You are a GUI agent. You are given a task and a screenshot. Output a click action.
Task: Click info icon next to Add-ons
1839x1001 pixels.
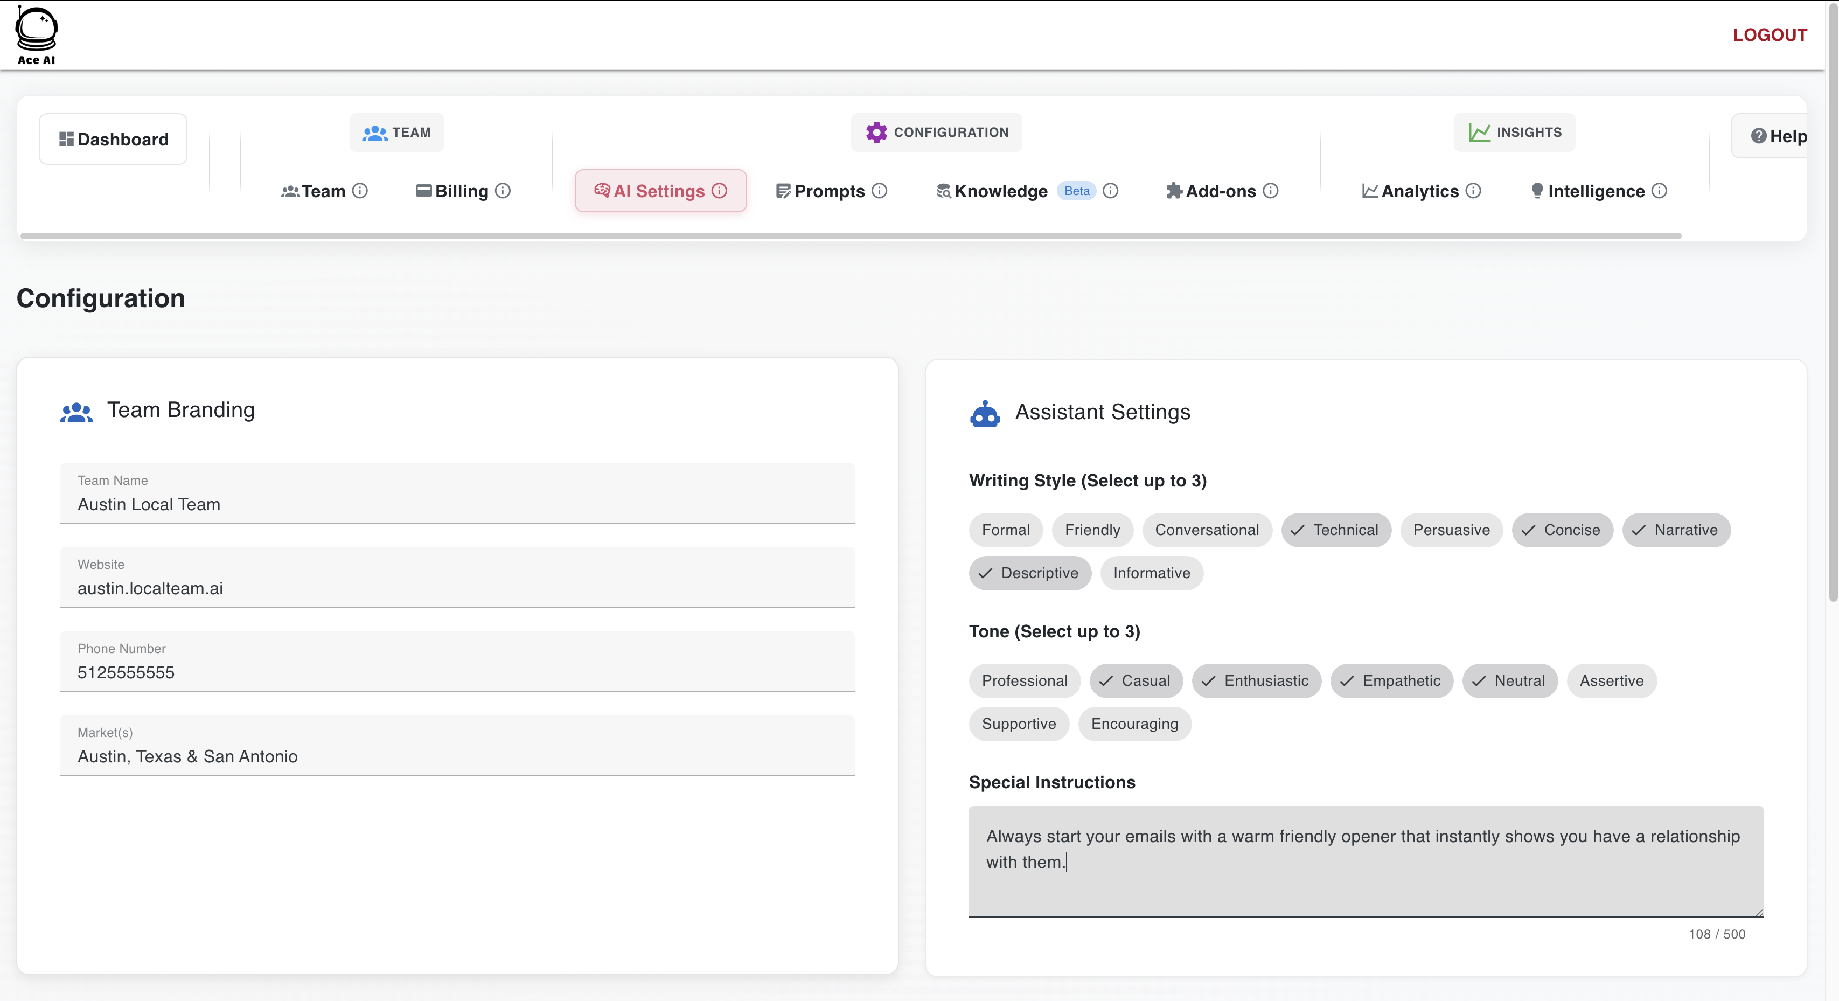point(1271,191)
